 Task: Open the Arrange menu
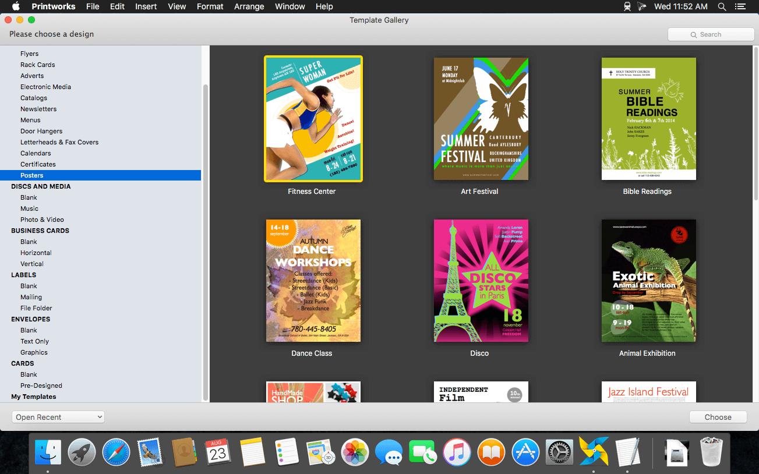click(249, 6)
